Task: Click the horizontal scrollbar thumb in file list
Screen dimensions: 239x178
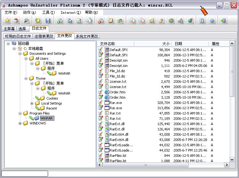Action: click(x=145, y=165)
